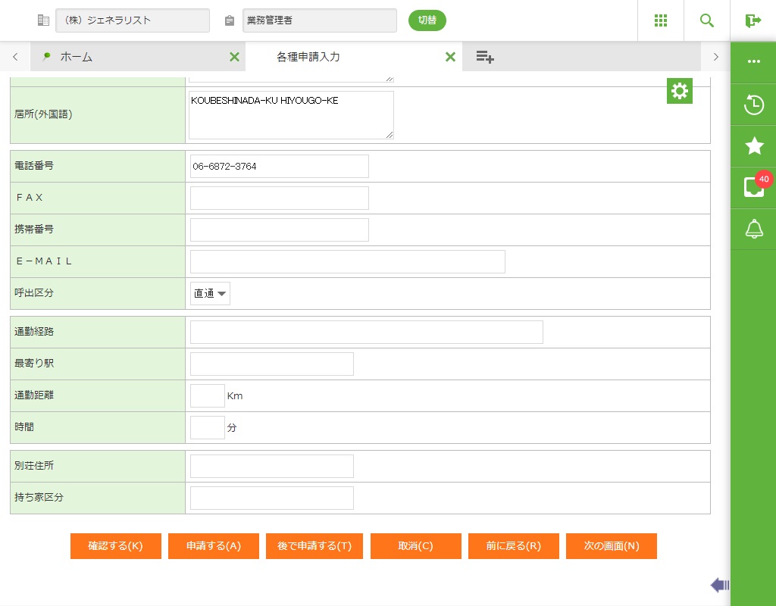Click the search magnifier icon

click(x=706, y=20)
